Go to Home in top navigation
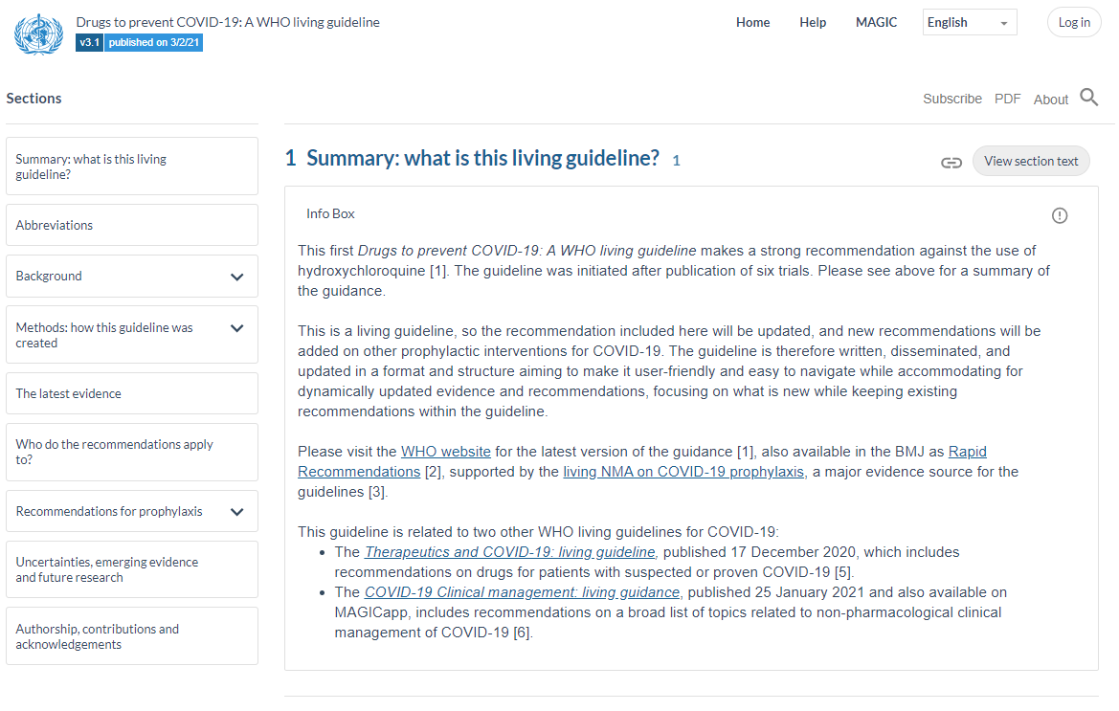 pyautogui.click(x=753, y=23)
